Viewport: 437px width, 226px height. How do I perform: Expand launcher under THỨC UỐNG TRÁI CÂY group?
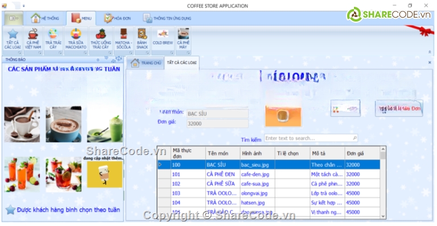pyautogui.click(x=110, y=53)
